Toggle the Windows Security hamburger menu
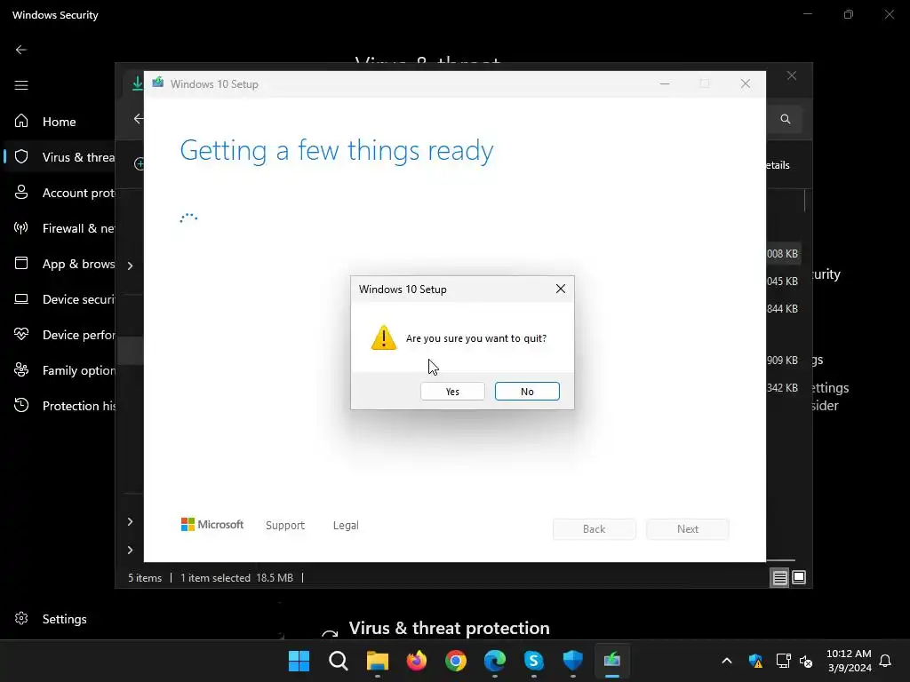The width and height of the screenshot is (910, 682). coord(21,85)
